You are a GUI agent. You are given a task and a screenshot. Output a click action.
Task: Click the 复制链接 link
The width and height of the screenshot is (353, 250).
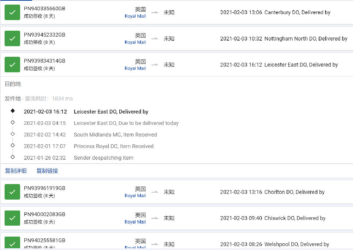(x=47, y=171)
